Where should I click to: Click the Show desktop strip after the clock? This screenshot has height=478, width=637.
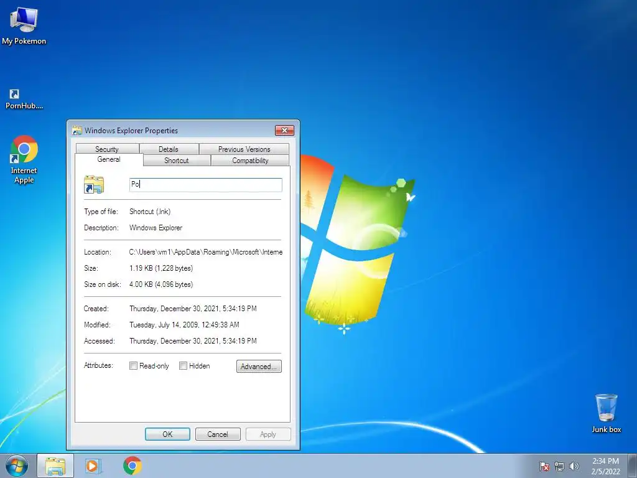(x=633, y=466)
